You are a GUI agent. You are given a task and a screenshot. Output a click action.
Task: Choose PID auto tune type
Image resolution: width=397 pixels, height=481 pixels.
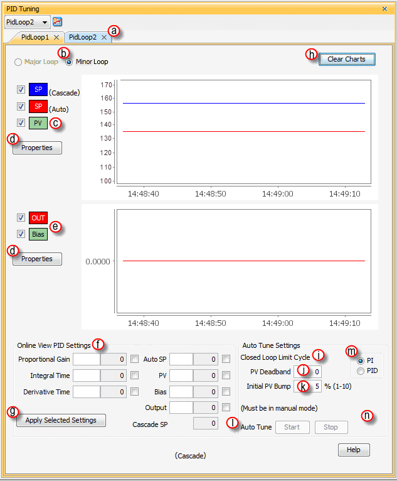pyautogui.click(x=361, y=371)
